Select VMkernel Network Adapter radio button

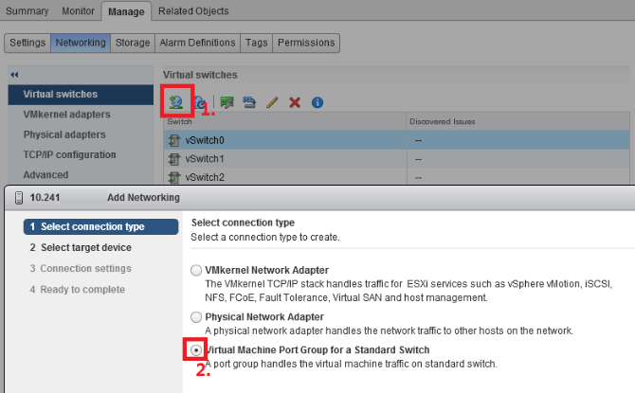(x=196, y=269)
